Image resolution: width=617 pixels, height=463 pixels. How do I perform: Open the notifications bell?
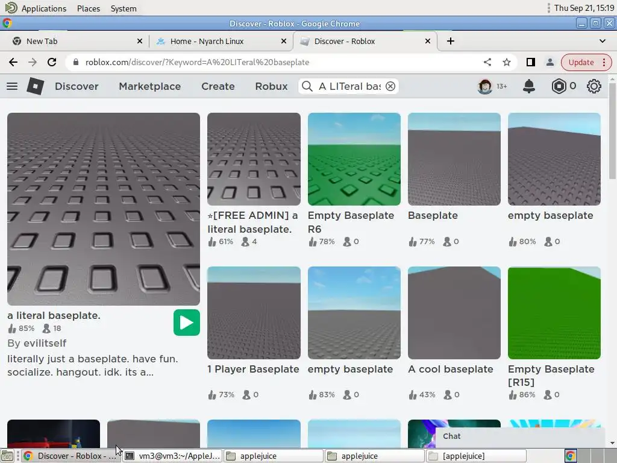pyautogui.click(x=529, y=86)
